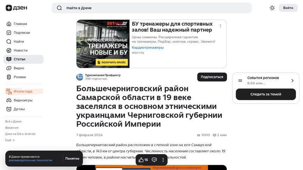
Task: Expand the Ещё menu in sidebar
Action: tap(10, 140)
